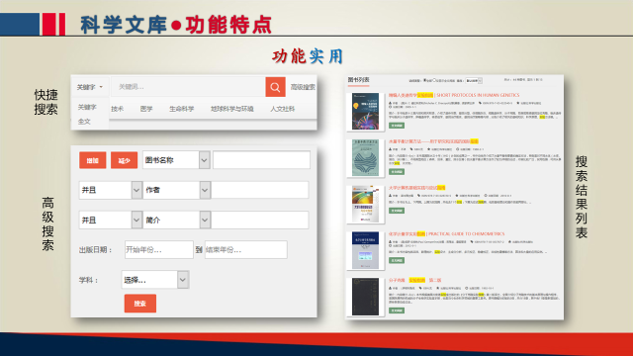Select the 医学 category tab

pos(146,109)
